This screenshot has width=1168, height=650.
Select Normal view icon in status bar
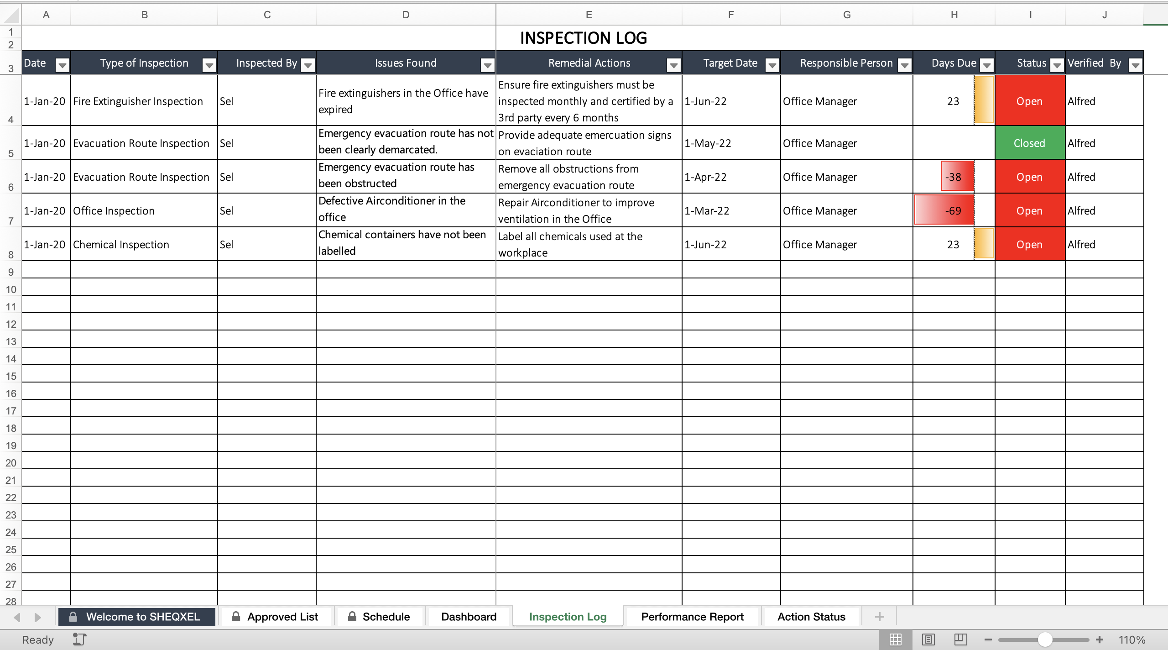point(895,640)
